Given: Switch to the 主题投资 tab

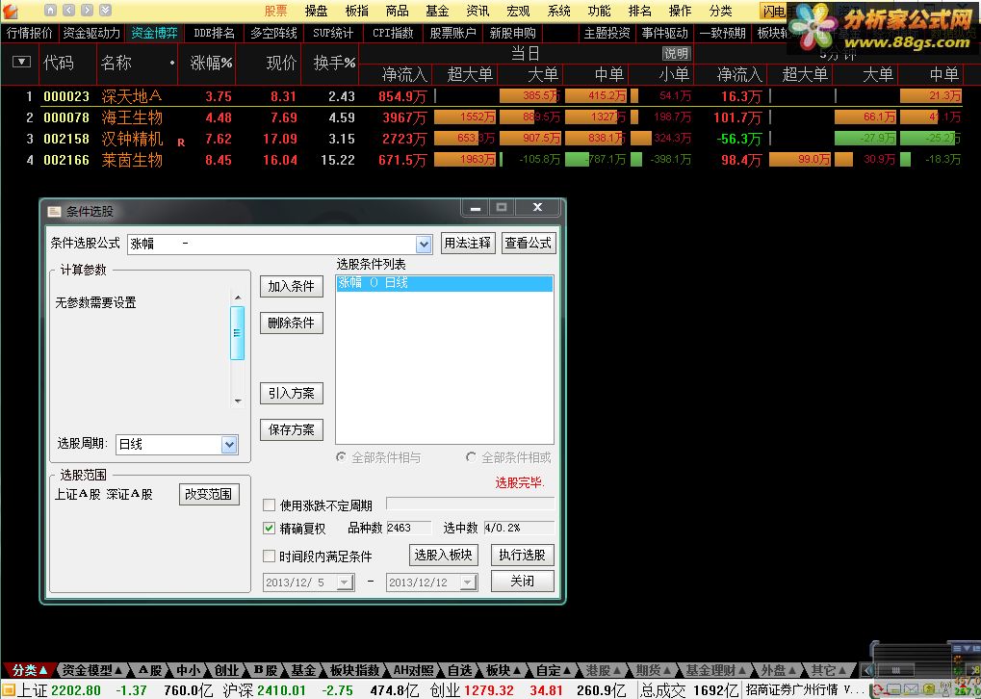Looking at the screenshot, I should (x=607, y=33).
